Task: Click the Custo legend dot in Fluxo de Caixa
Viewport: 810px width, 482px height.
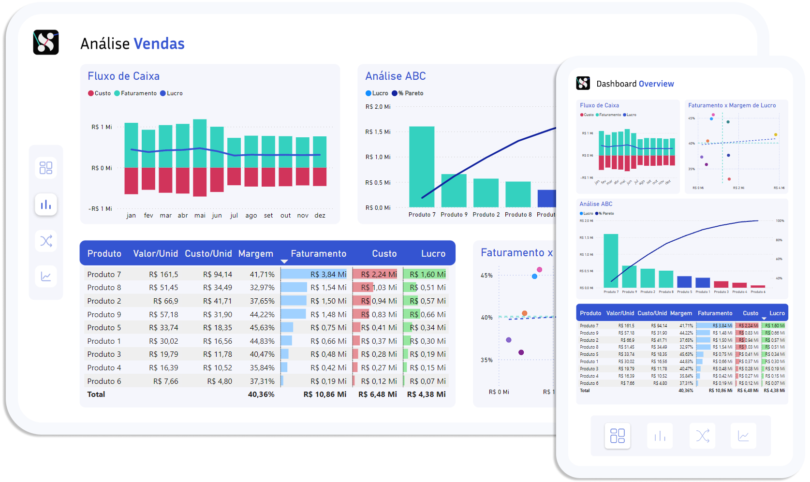Action: [x=91, y=93]
